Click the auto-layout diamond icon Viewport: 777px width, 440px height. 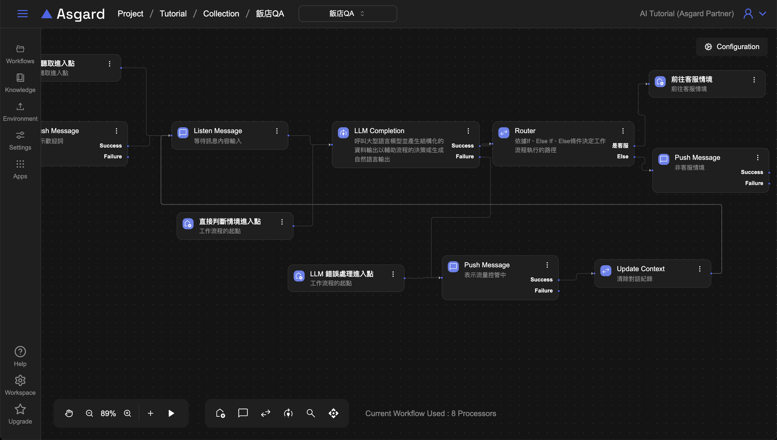coord(334,413)
